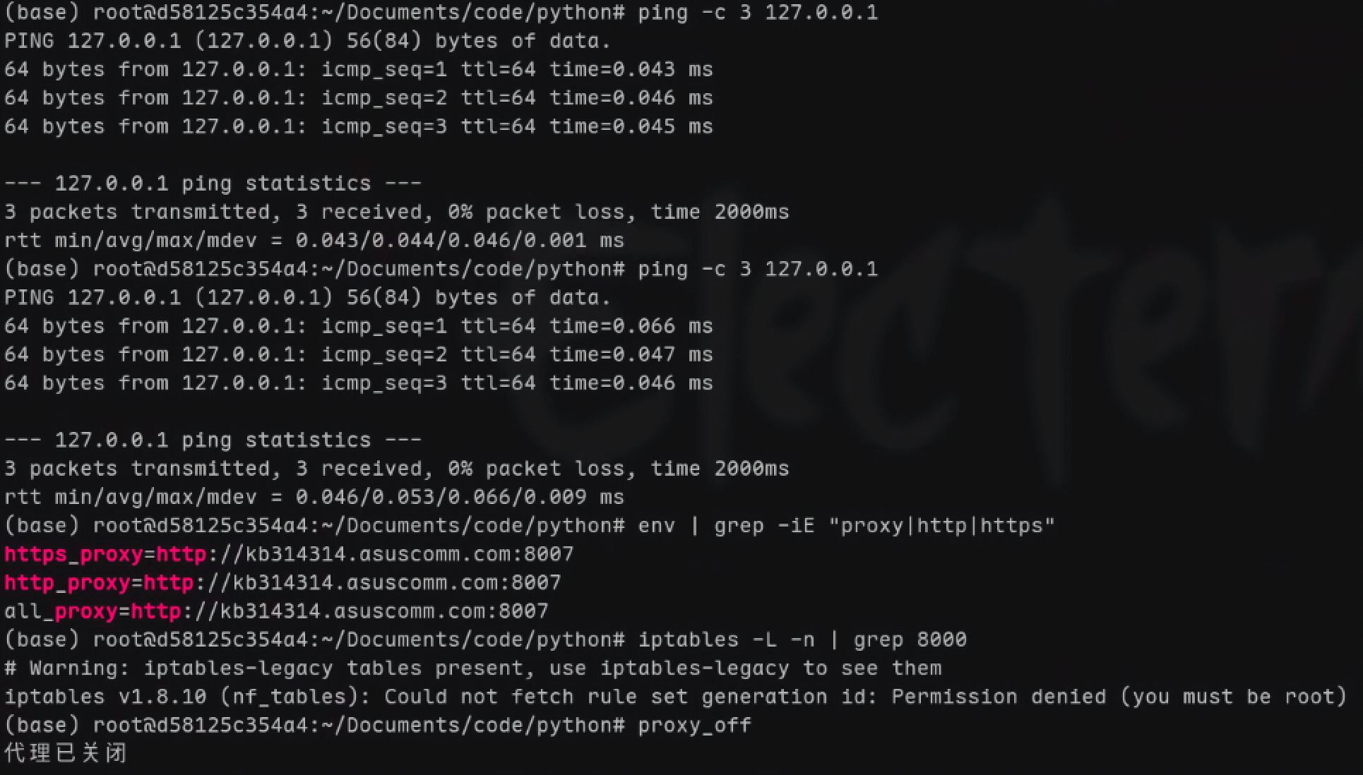Click the grep 8000 text in the command
The width and height of the screenshot is (1363, 775).
coord(910,640)
